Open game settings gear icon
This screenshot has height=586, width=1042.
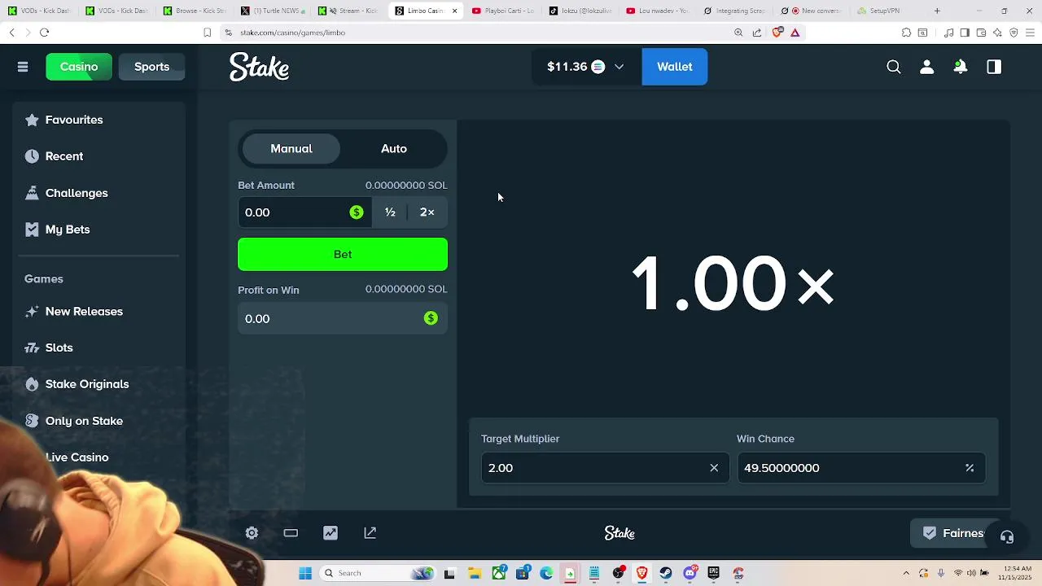click(252, 533)
